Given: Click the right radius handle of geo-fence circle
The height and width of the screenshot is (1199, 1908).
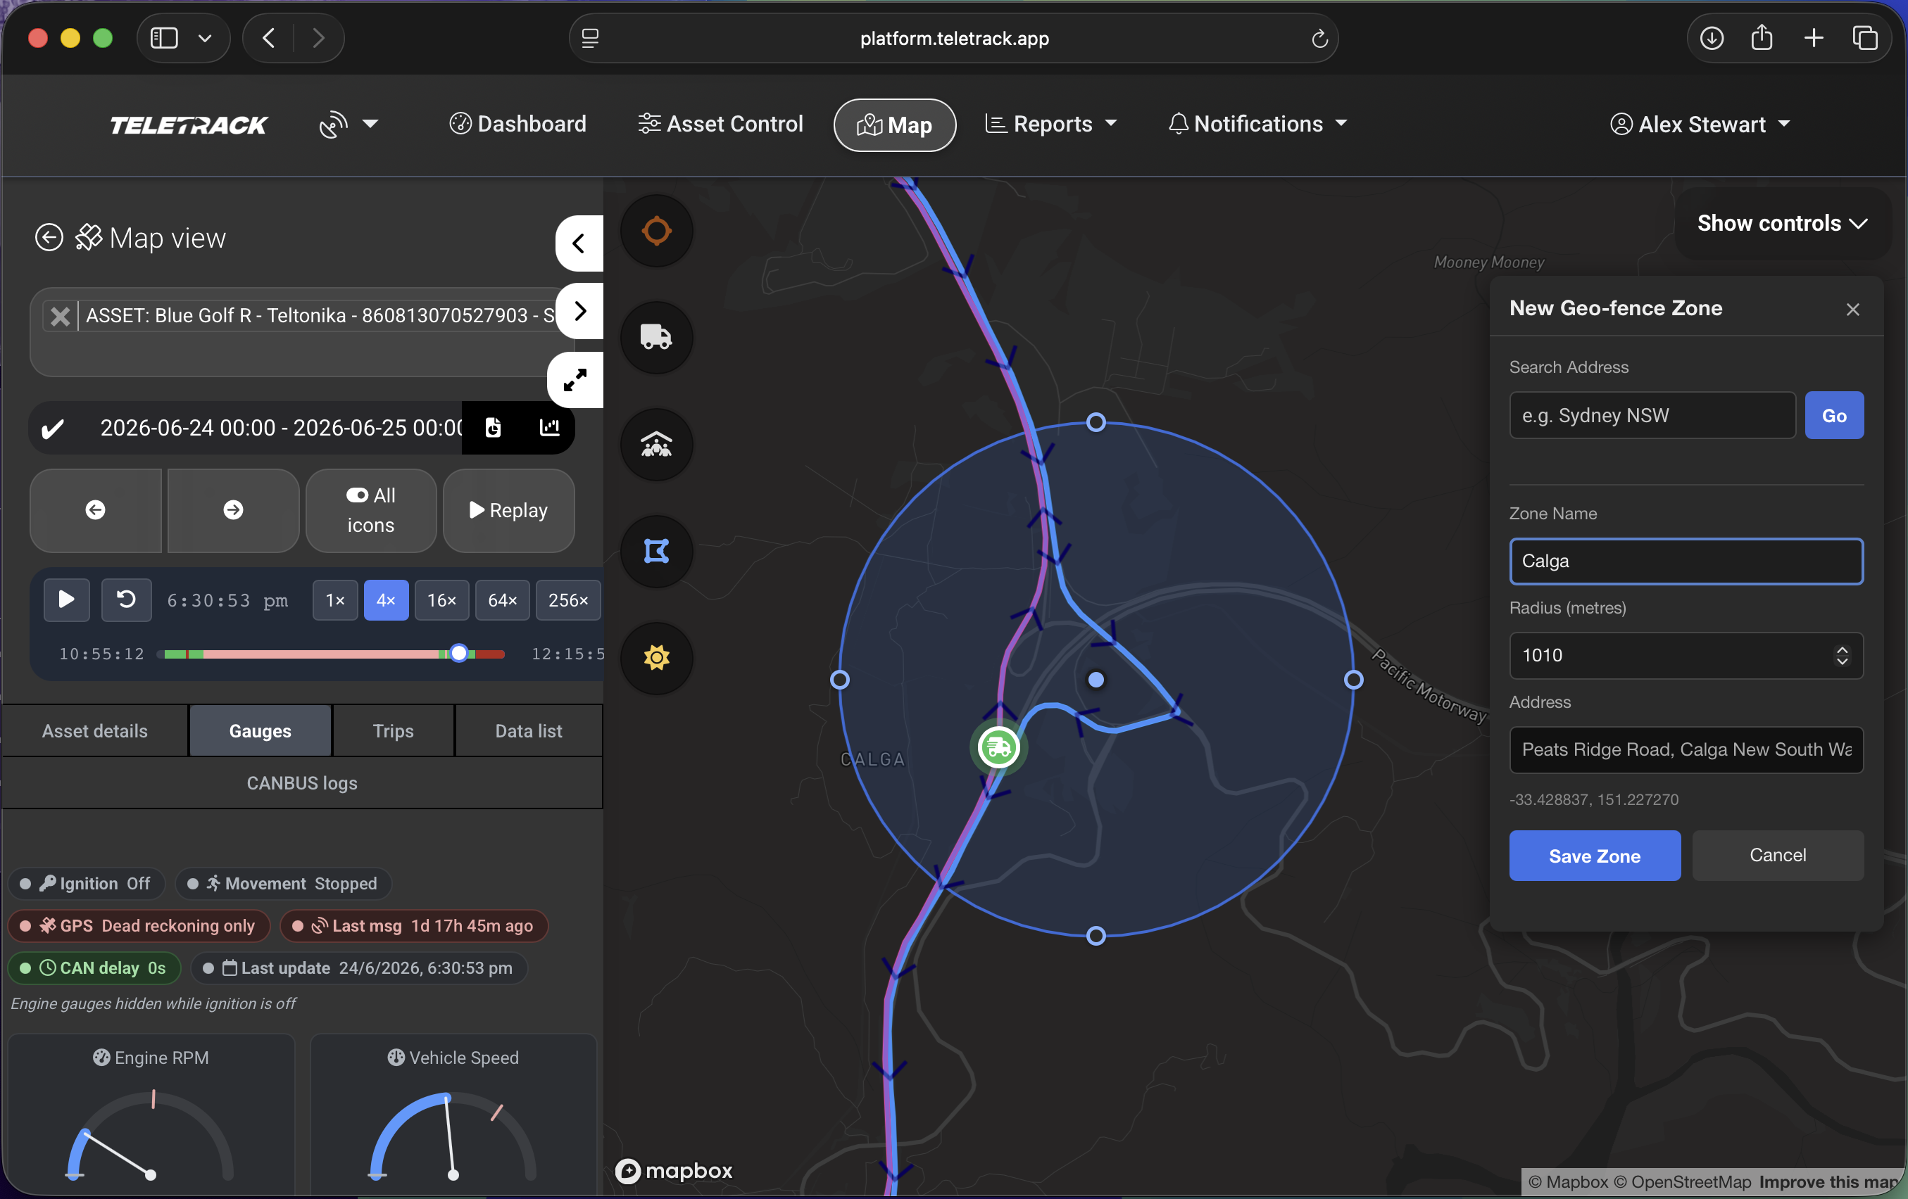Looking at the screenshot, I should pyautogui.click(x=1354, y=680).
